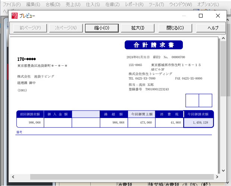Open the レポート(R) menu
This screenshot has width=231, height=186.
pos(135,4)
